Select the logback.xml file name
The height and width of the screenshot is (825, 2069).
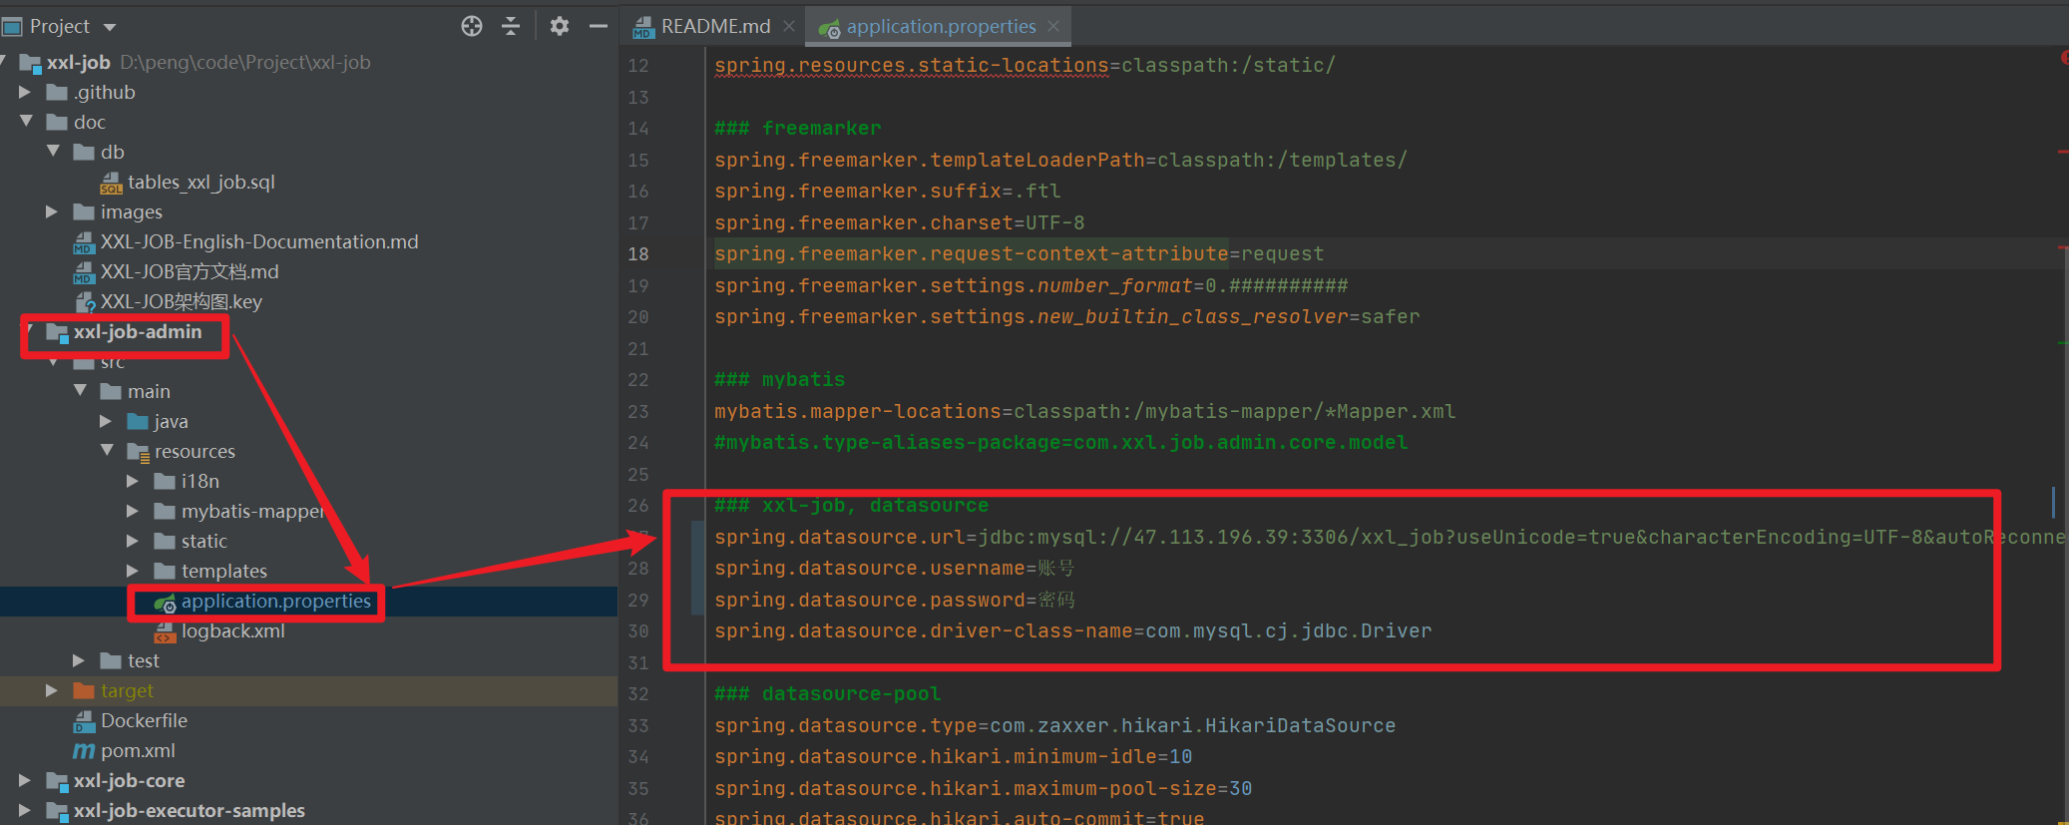[x=233, y=630]
